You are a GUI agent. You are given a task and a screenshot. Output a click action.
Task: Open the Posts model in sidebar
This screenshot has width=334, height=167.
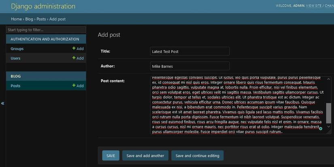[x=15, y=86]
